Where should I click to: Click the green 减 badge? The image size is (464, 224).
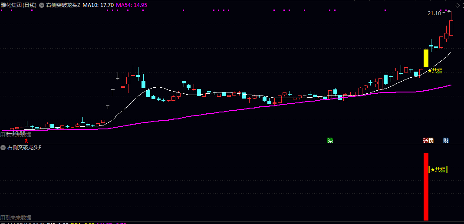click(330, 141)
